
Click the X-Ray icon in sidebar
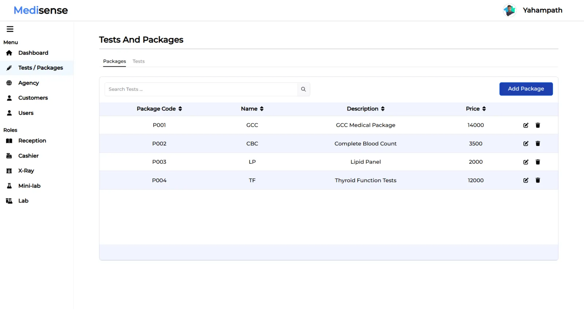[x=9, y=171]
